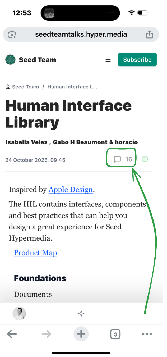Go to the home breadcrumb icon

pyautogui.click(x=8, y=87)
